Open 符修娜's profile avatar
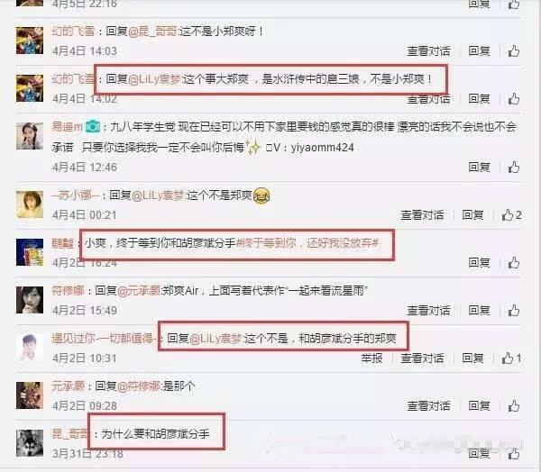 point(30,300)
